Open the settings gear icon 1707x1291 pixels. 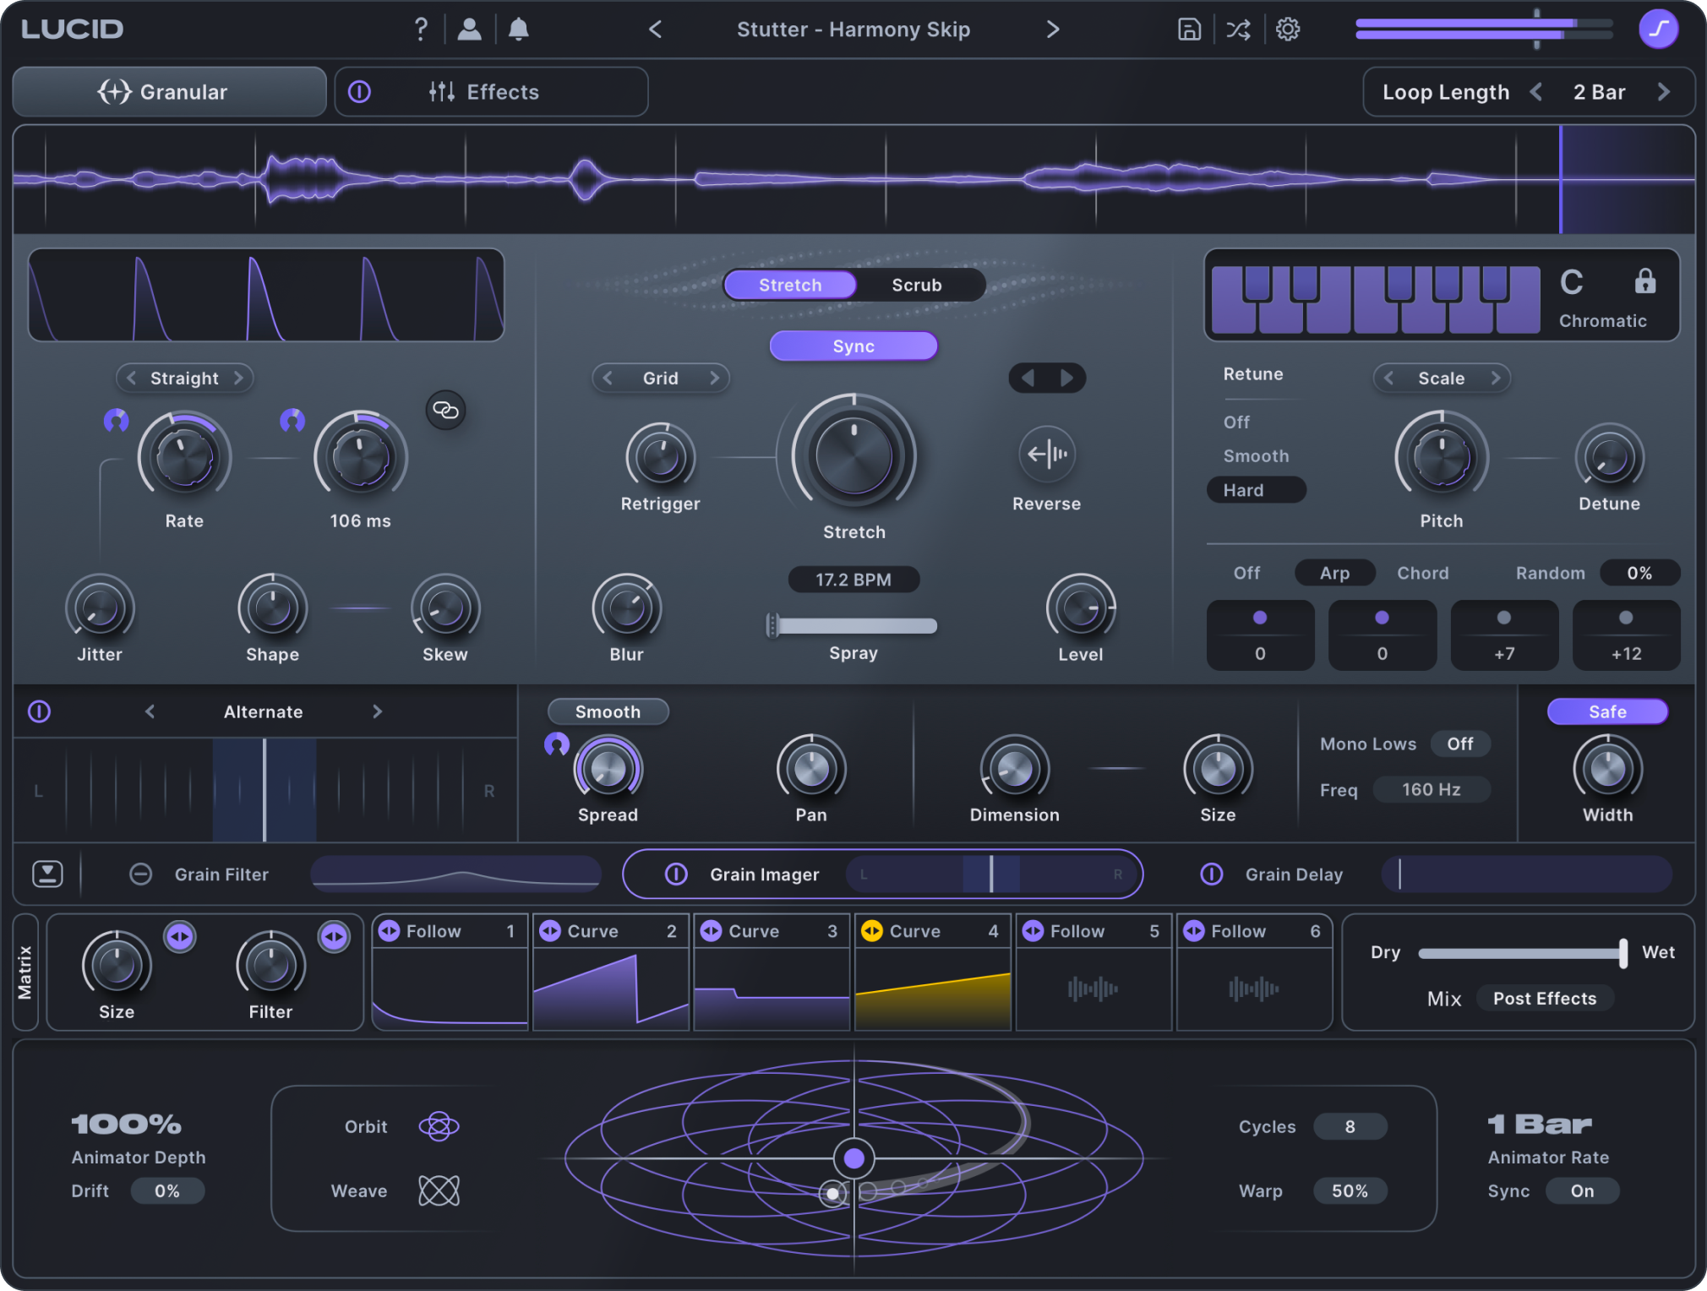coord(1288,30)
